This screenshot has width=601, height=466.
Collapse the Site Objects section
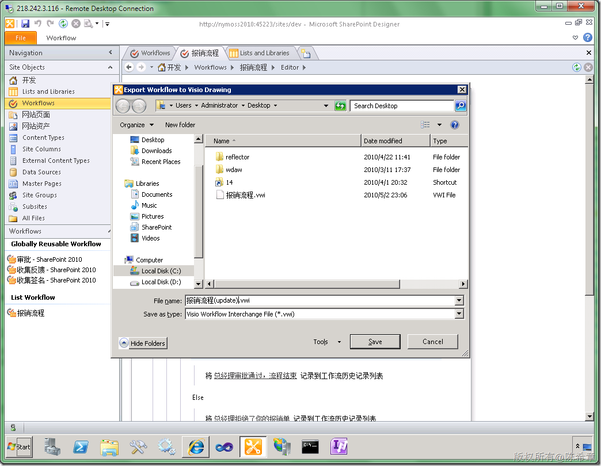tap(111, 67)
